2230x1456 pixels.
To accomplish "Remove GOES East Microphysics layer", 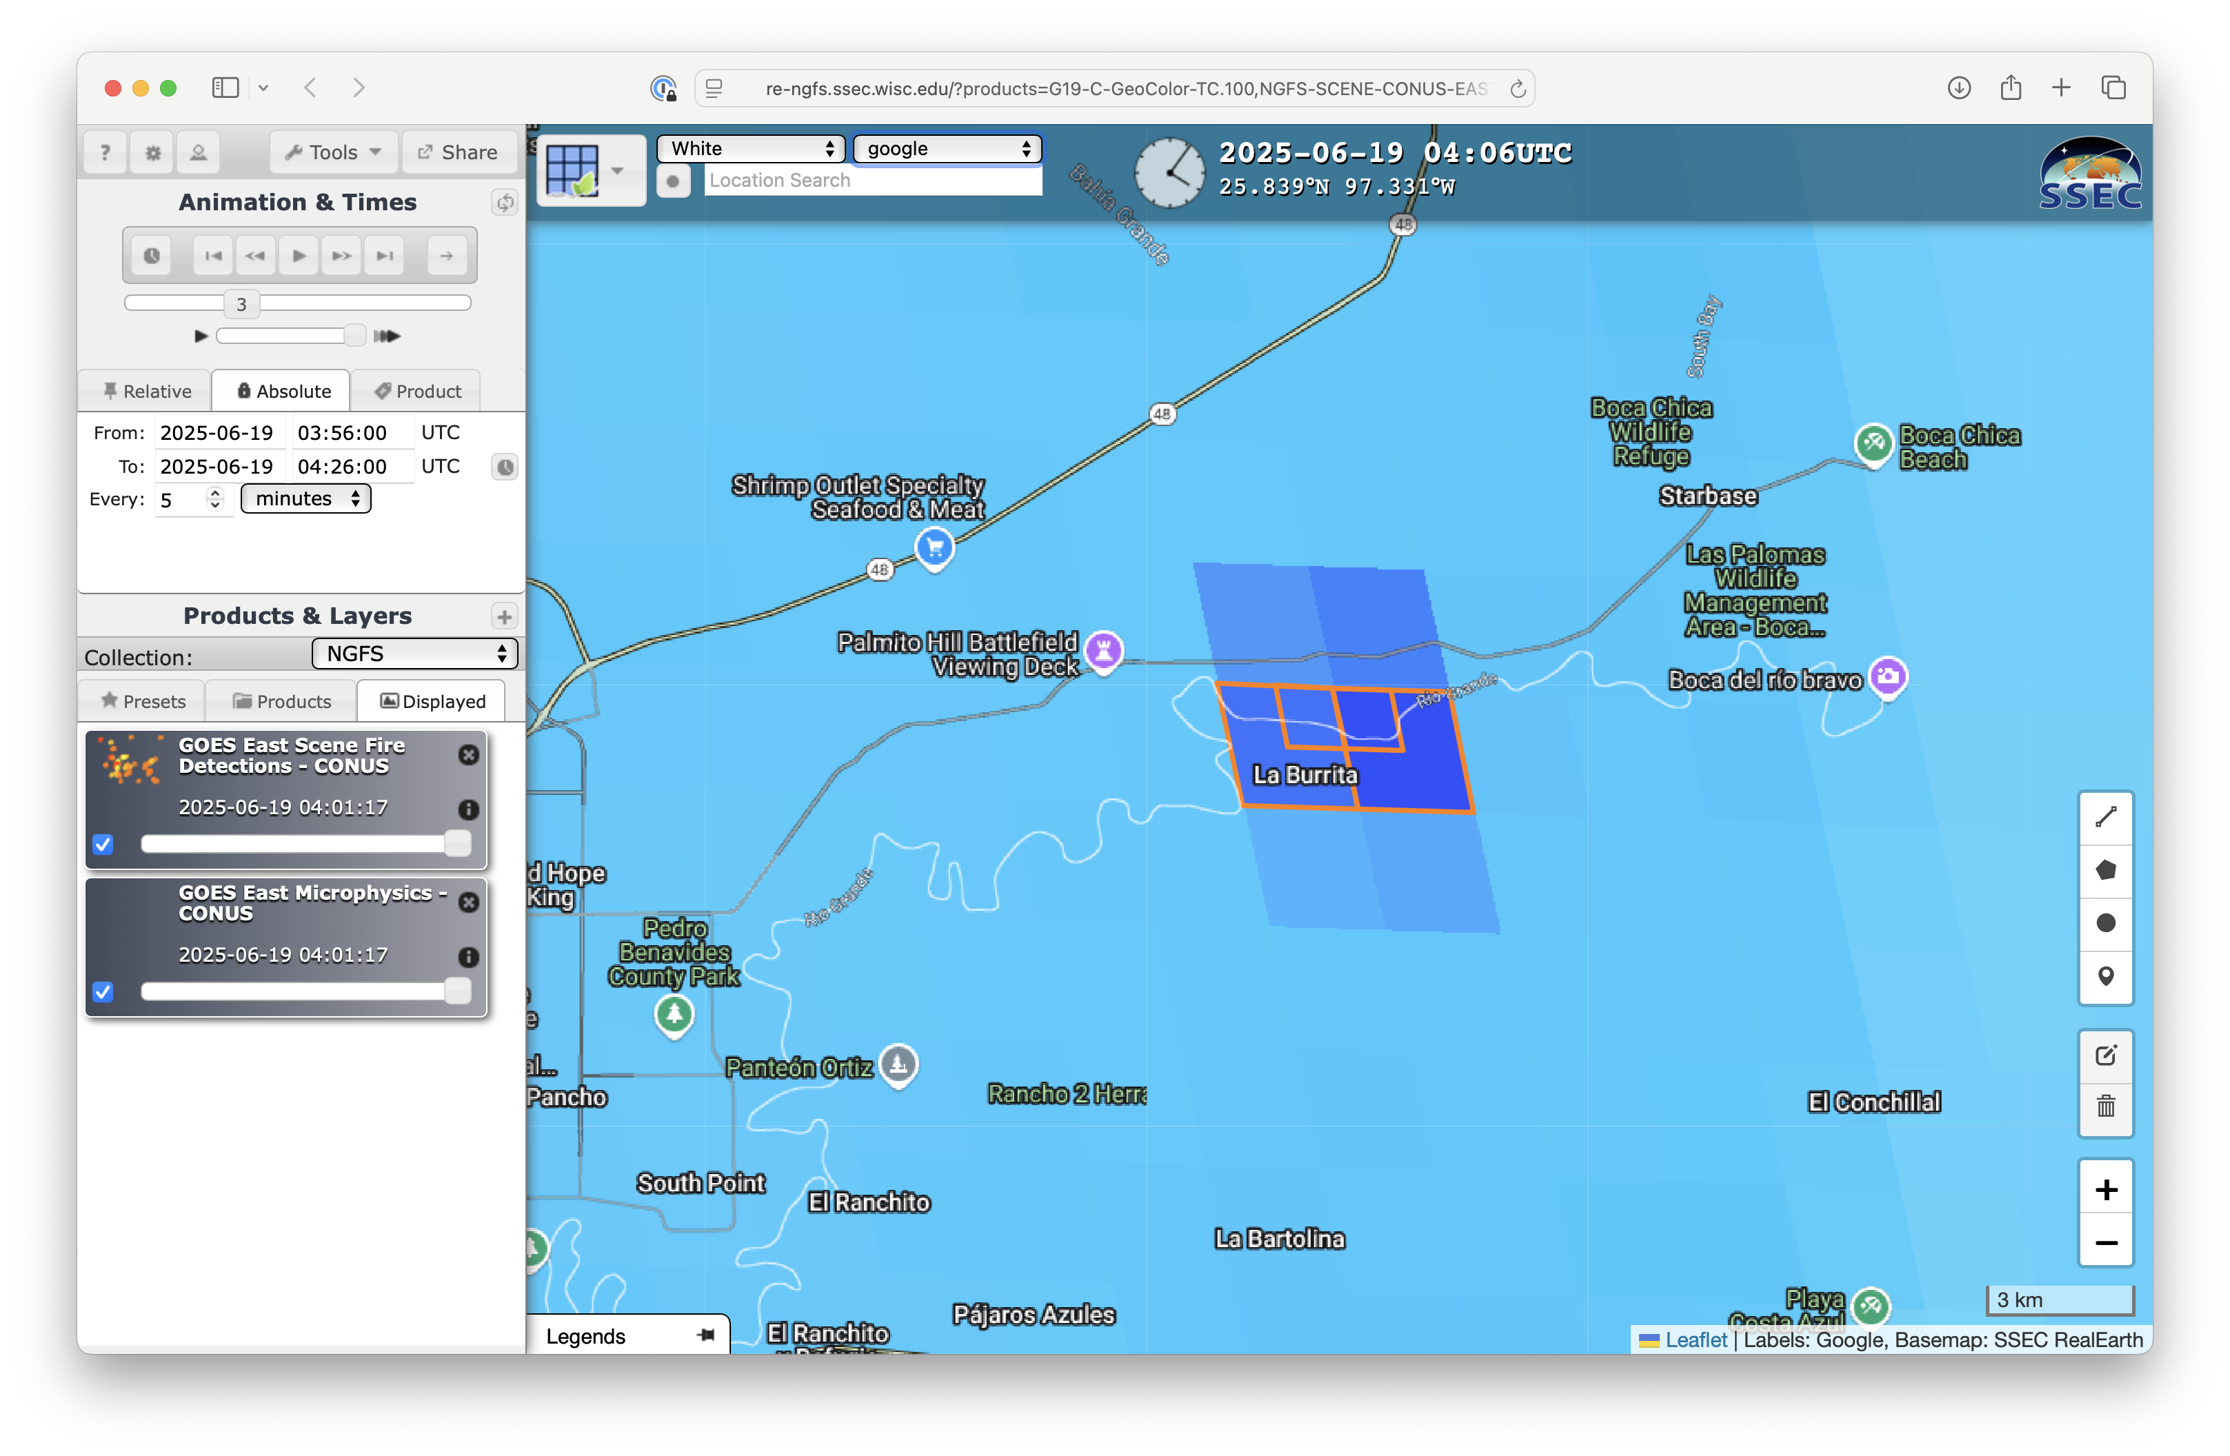I will (x=468, y=902).
